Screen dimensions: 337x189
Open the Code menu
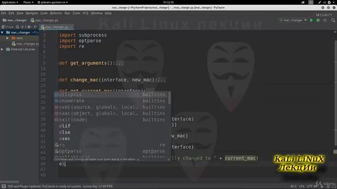(44, 13)
